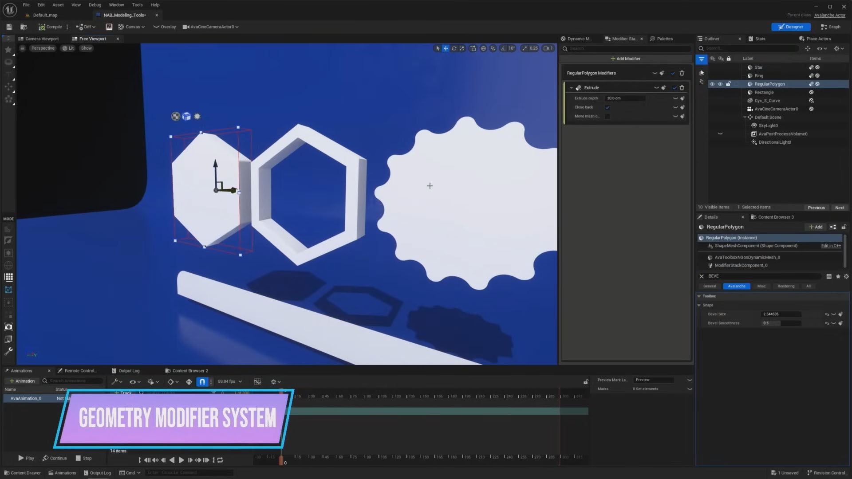Image resolution: width=852 pixels, height=479 pixels.
Task: Click the Outliner filter icon
Action: (x=701, y=59)
